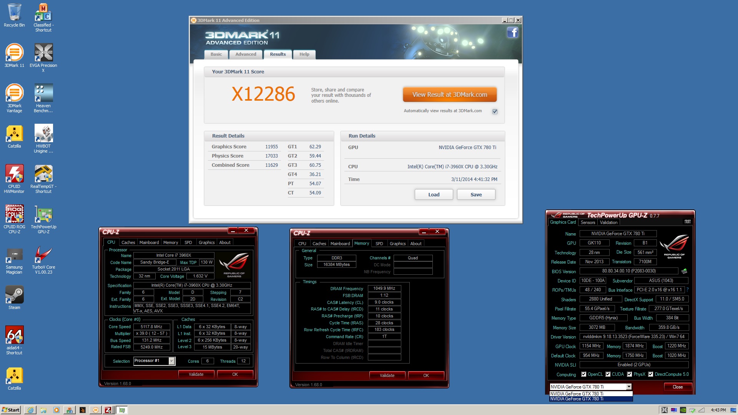Open the CPUID HWMonitor desktop icon
This screenshot has width=738, height=415.
pos(14,179)
